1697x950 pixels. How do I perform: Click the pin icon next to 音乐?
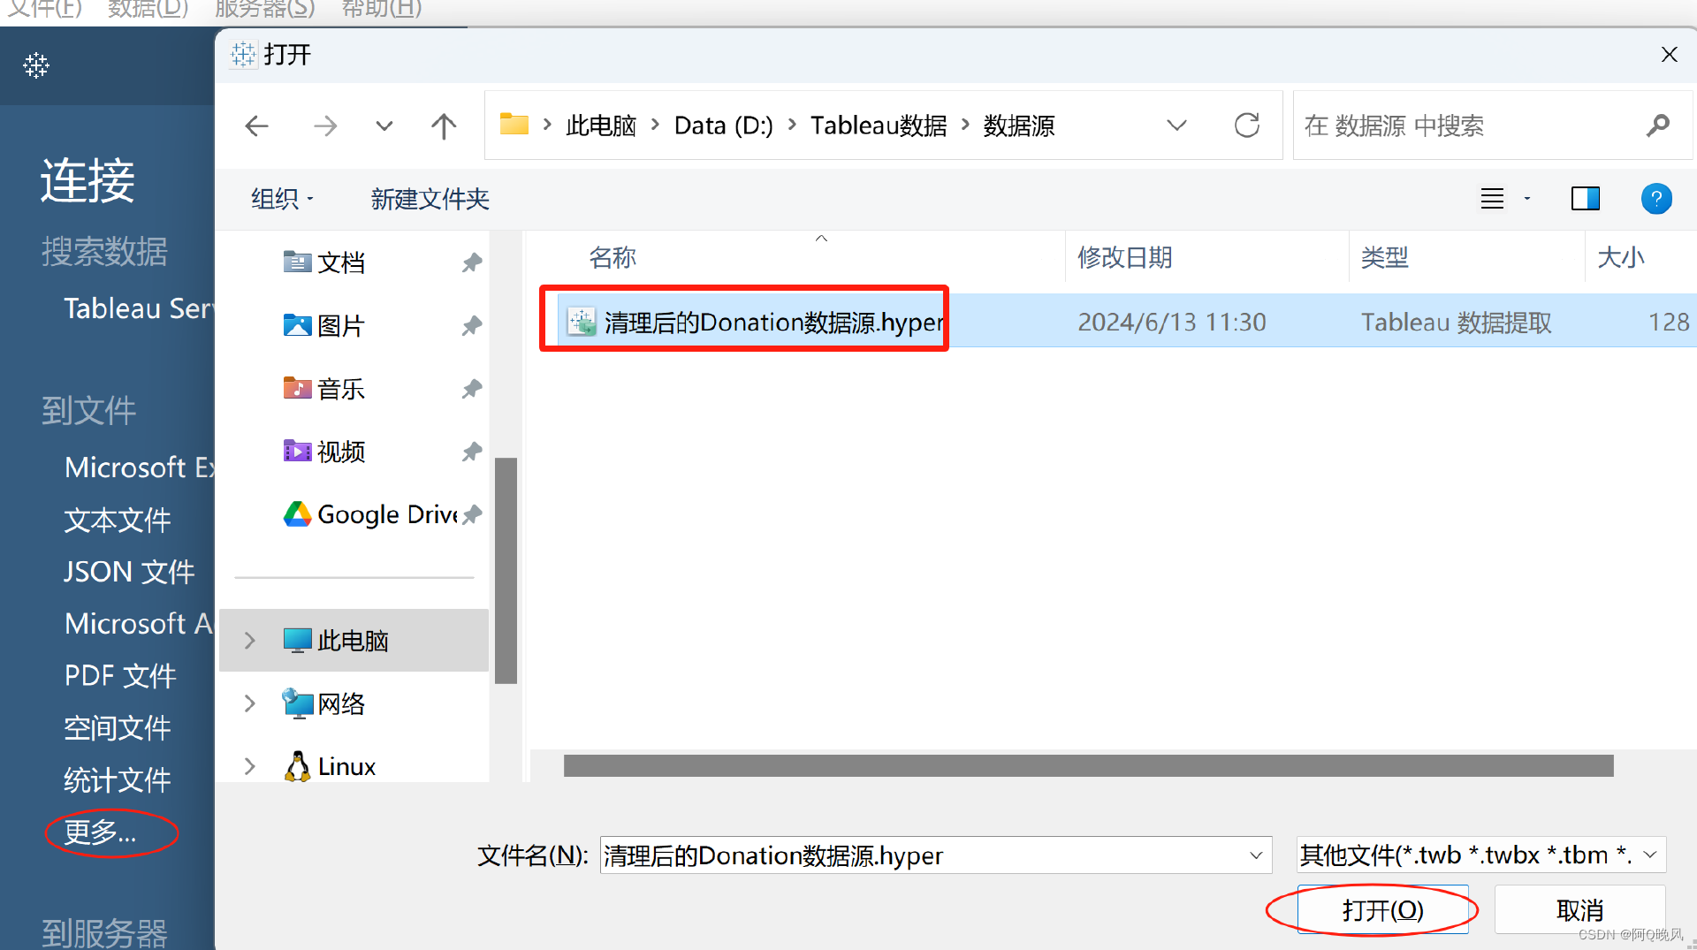click(472, 389)
